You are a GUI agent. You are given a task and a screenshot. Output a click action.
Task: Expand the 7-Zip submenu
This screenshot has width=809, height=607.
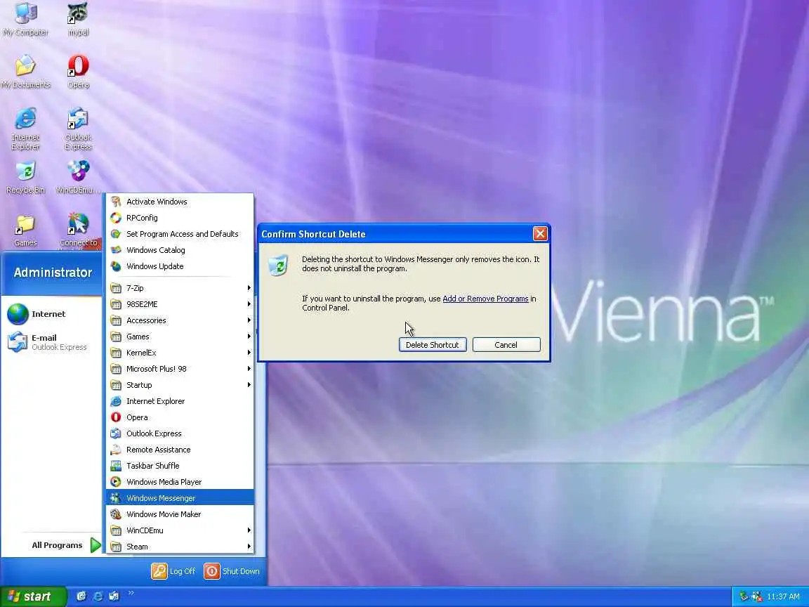click(180, 288)
